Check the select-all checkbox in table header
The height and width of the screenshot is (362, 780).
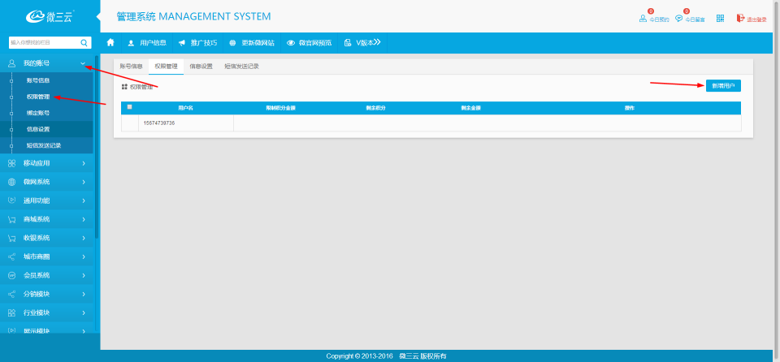(129, 107)
